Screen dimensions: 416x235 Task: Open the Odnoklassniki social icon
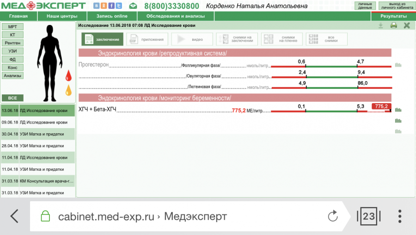pyautogui.click(x=104, y=6)
